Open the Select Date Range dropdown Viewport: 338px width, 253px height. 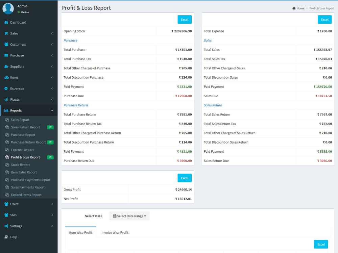pyautogui.click(x=129, y=216)
